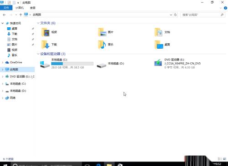Screen dimensions: 228x166
Task: Expand the 此电脑 tree node
Action: point(3,70)
